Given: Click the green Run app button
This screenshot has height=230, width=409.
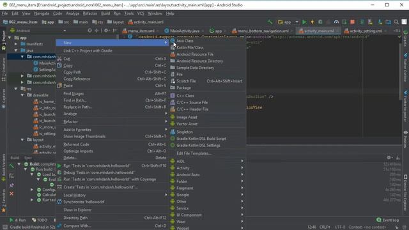Looking at the screenshot, I should point(304,22).
